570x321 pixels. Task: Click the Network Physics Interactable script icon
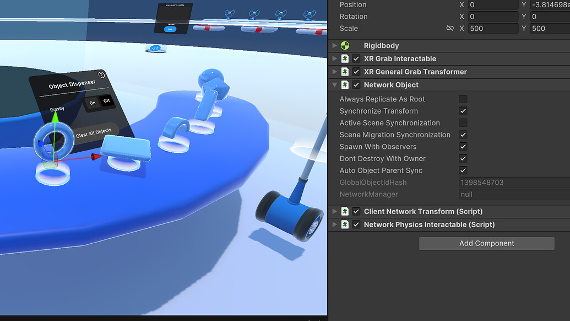pyautogui.click(x=345, y=224)
